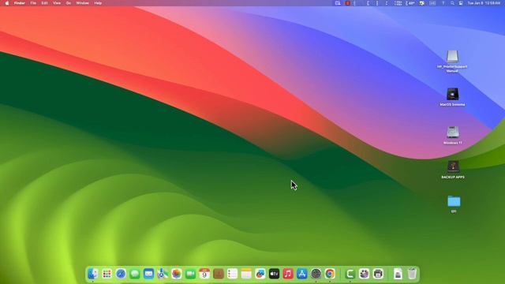Open Launchpad in the Dock

(107, 274)
